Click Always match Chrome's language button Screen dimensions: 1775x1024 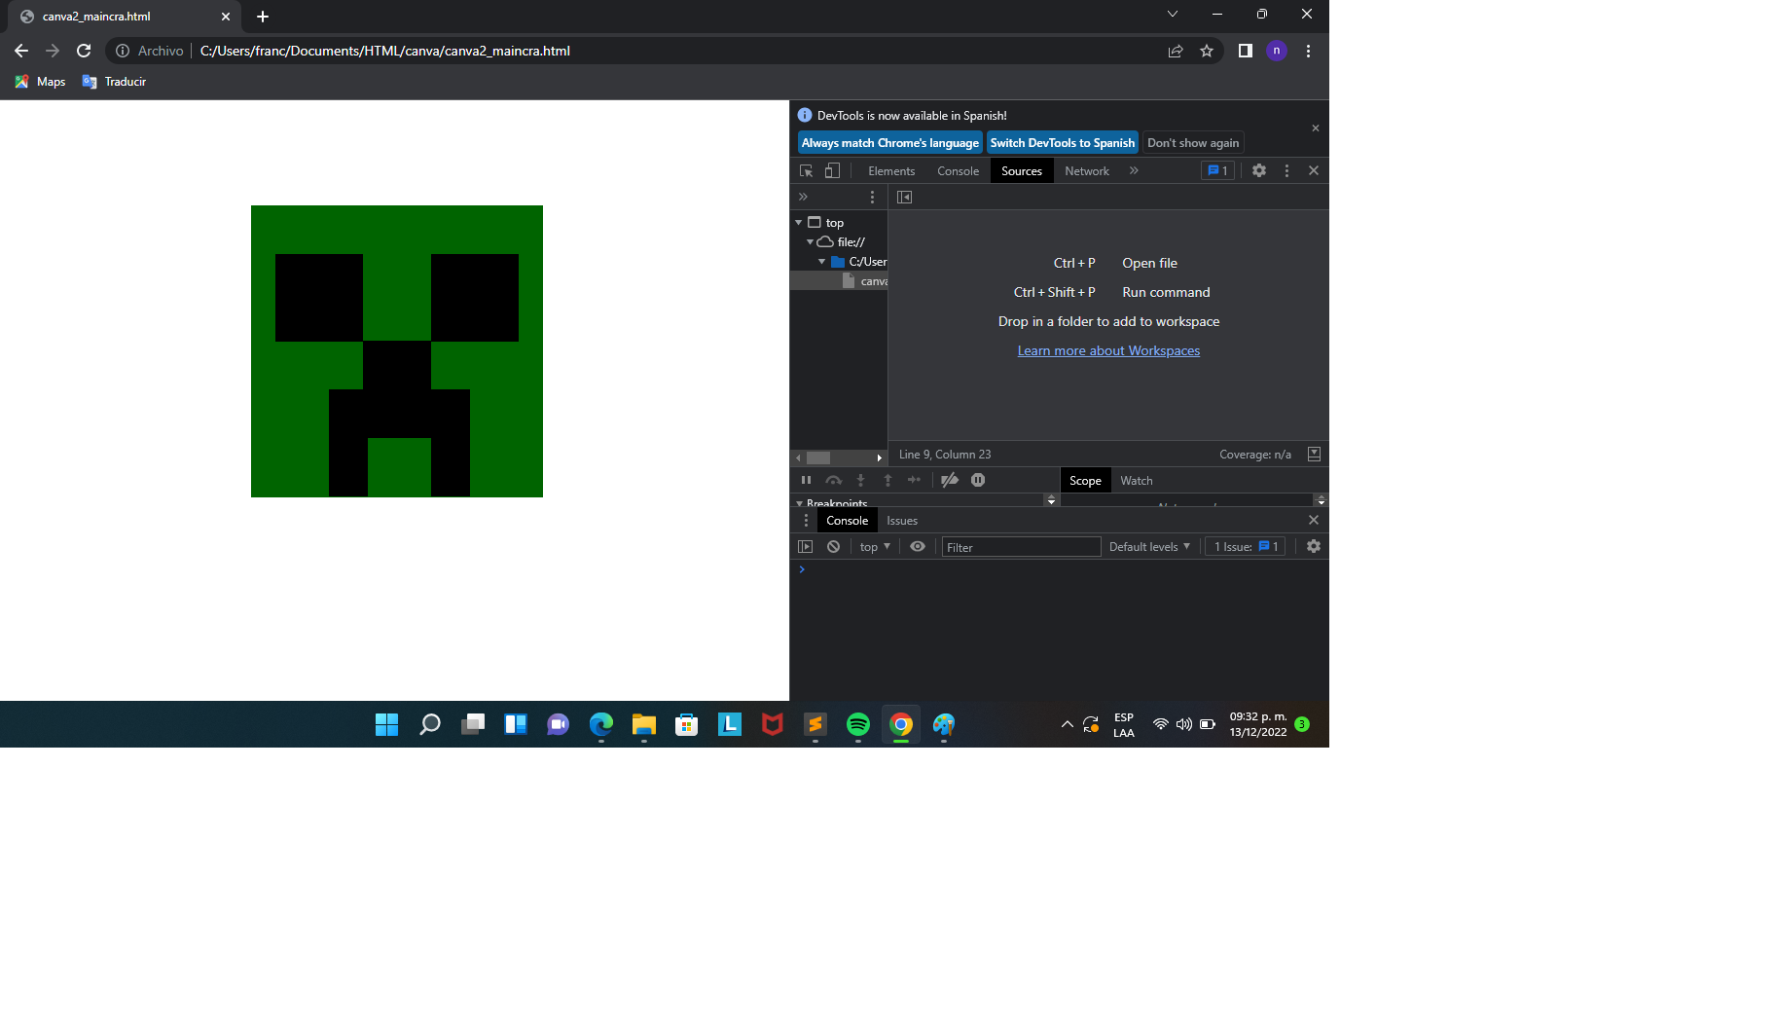[x=889, y=143]
